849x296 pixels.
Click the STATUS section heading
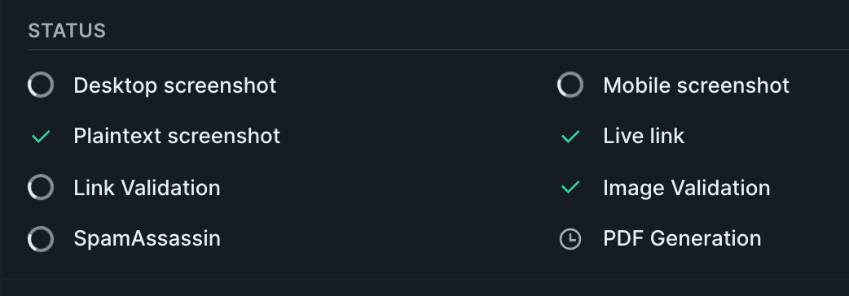[x=67, y=31]
